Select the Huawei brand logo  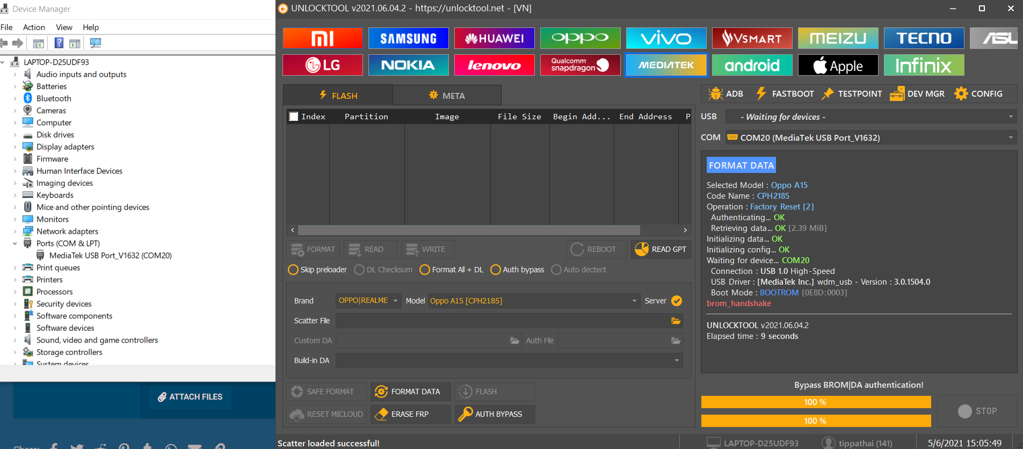[495, 38]
